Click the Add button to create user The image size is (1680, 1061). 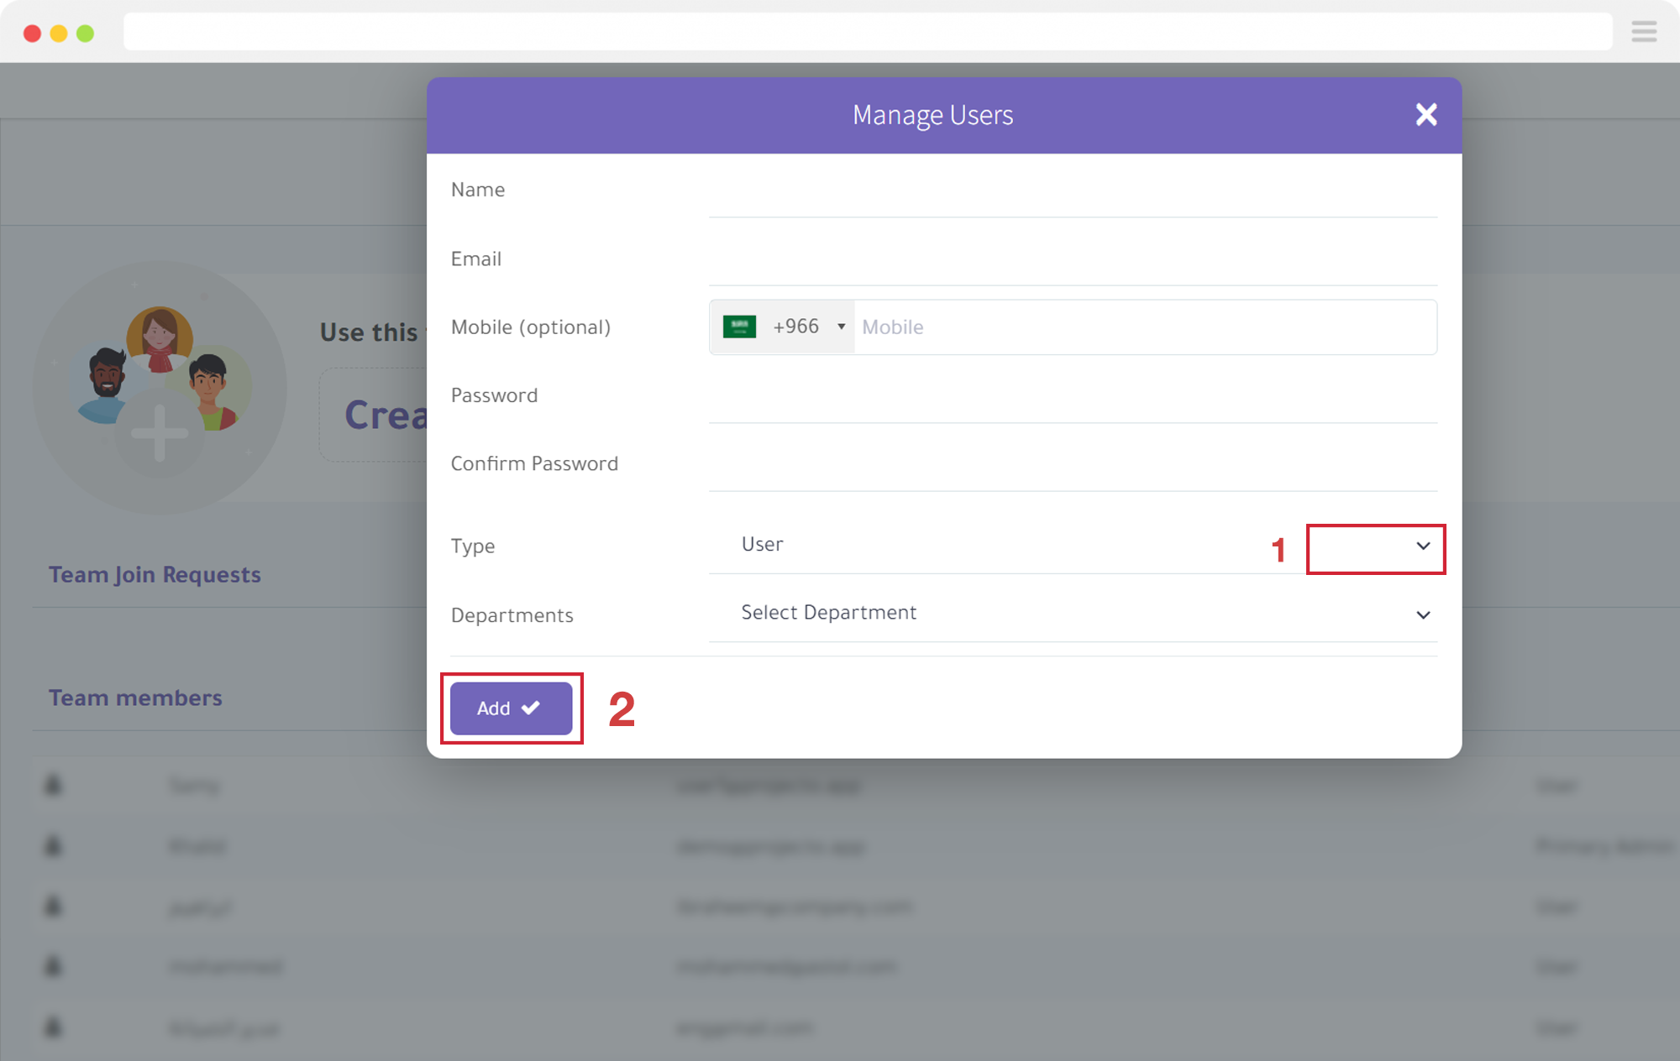[x=509, y=708]
